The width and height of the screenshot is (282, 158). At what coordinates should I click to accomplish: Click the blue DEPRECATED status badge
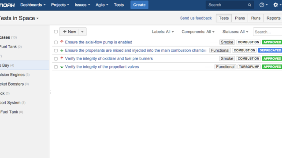(x=270, y=50)
